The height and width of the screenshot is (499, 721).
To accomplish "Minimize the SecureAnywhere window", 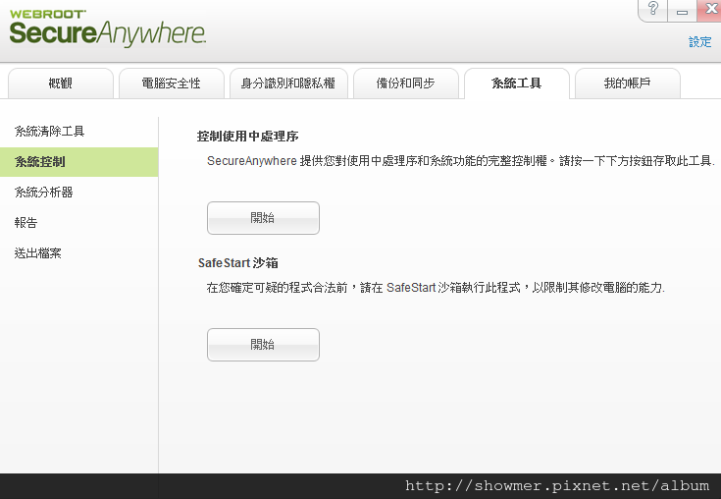I will pyautogui.click(x=682, y=10).
